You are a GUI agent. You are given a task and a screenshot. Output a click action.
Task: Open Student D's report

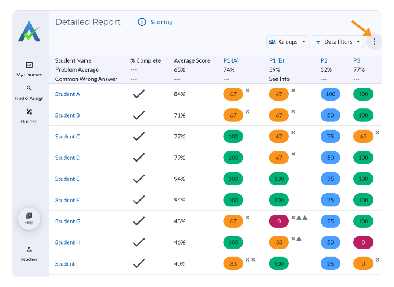point(68,158)
